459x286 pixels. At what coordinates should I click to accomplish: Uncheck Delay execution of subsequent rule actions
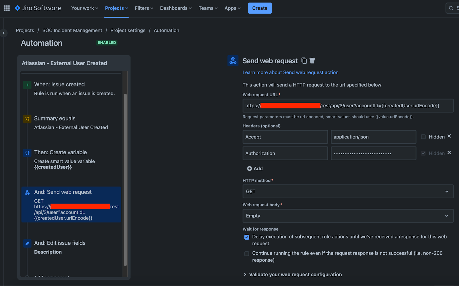247,237
